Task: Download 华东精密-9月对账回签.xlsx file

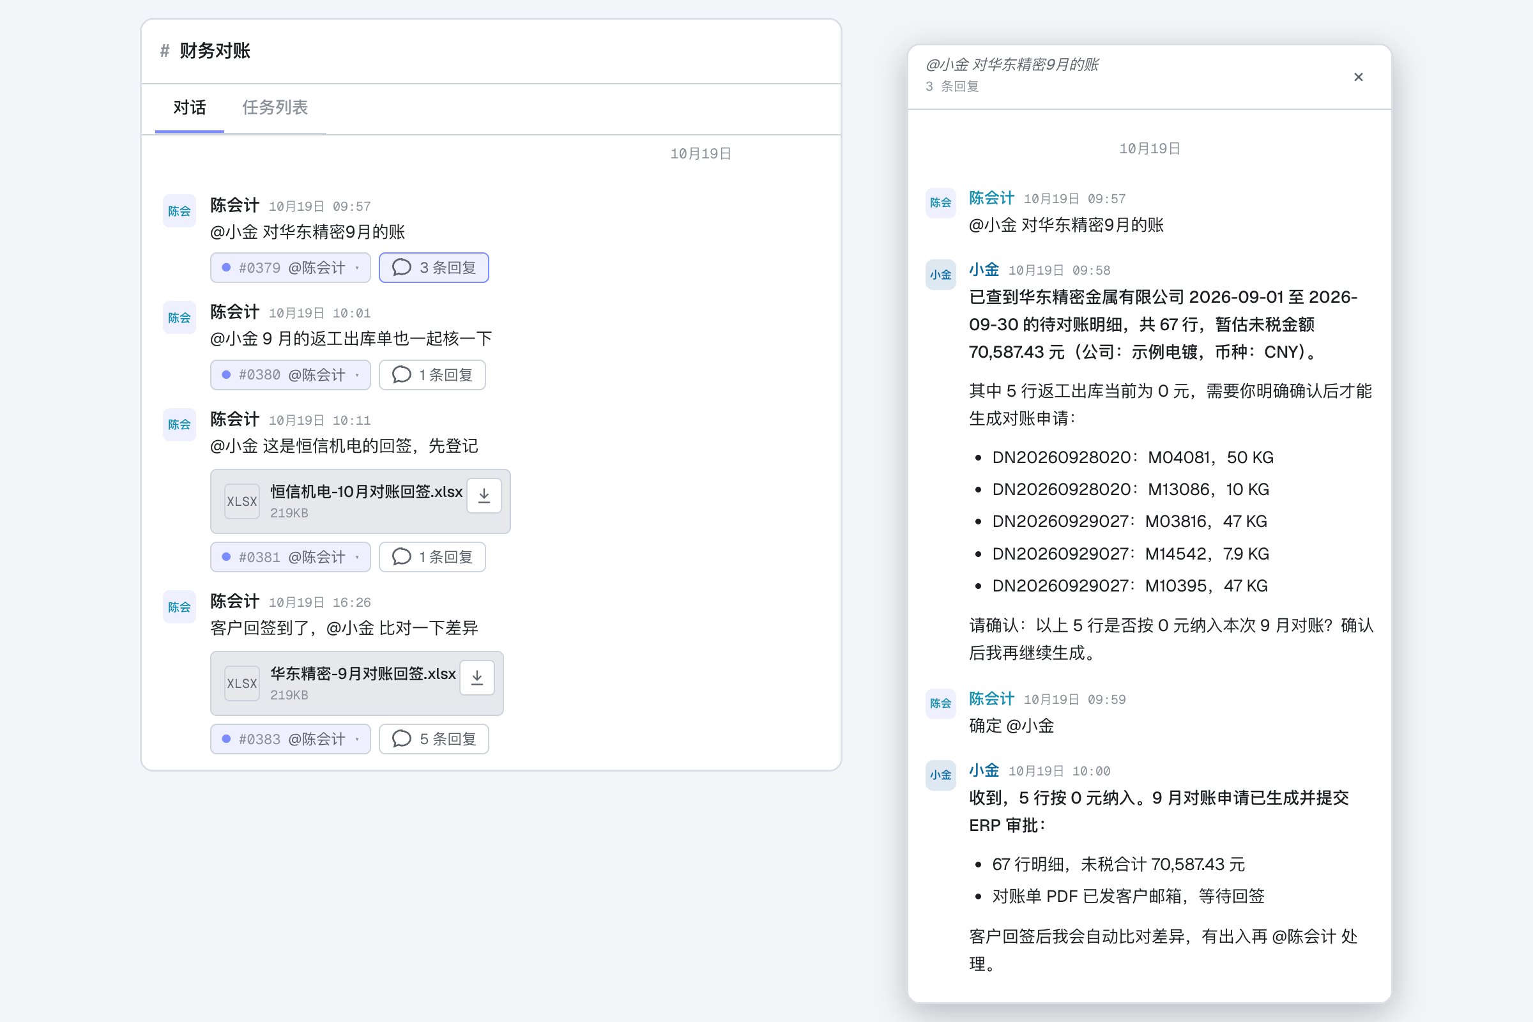Action: coord(477,678)
